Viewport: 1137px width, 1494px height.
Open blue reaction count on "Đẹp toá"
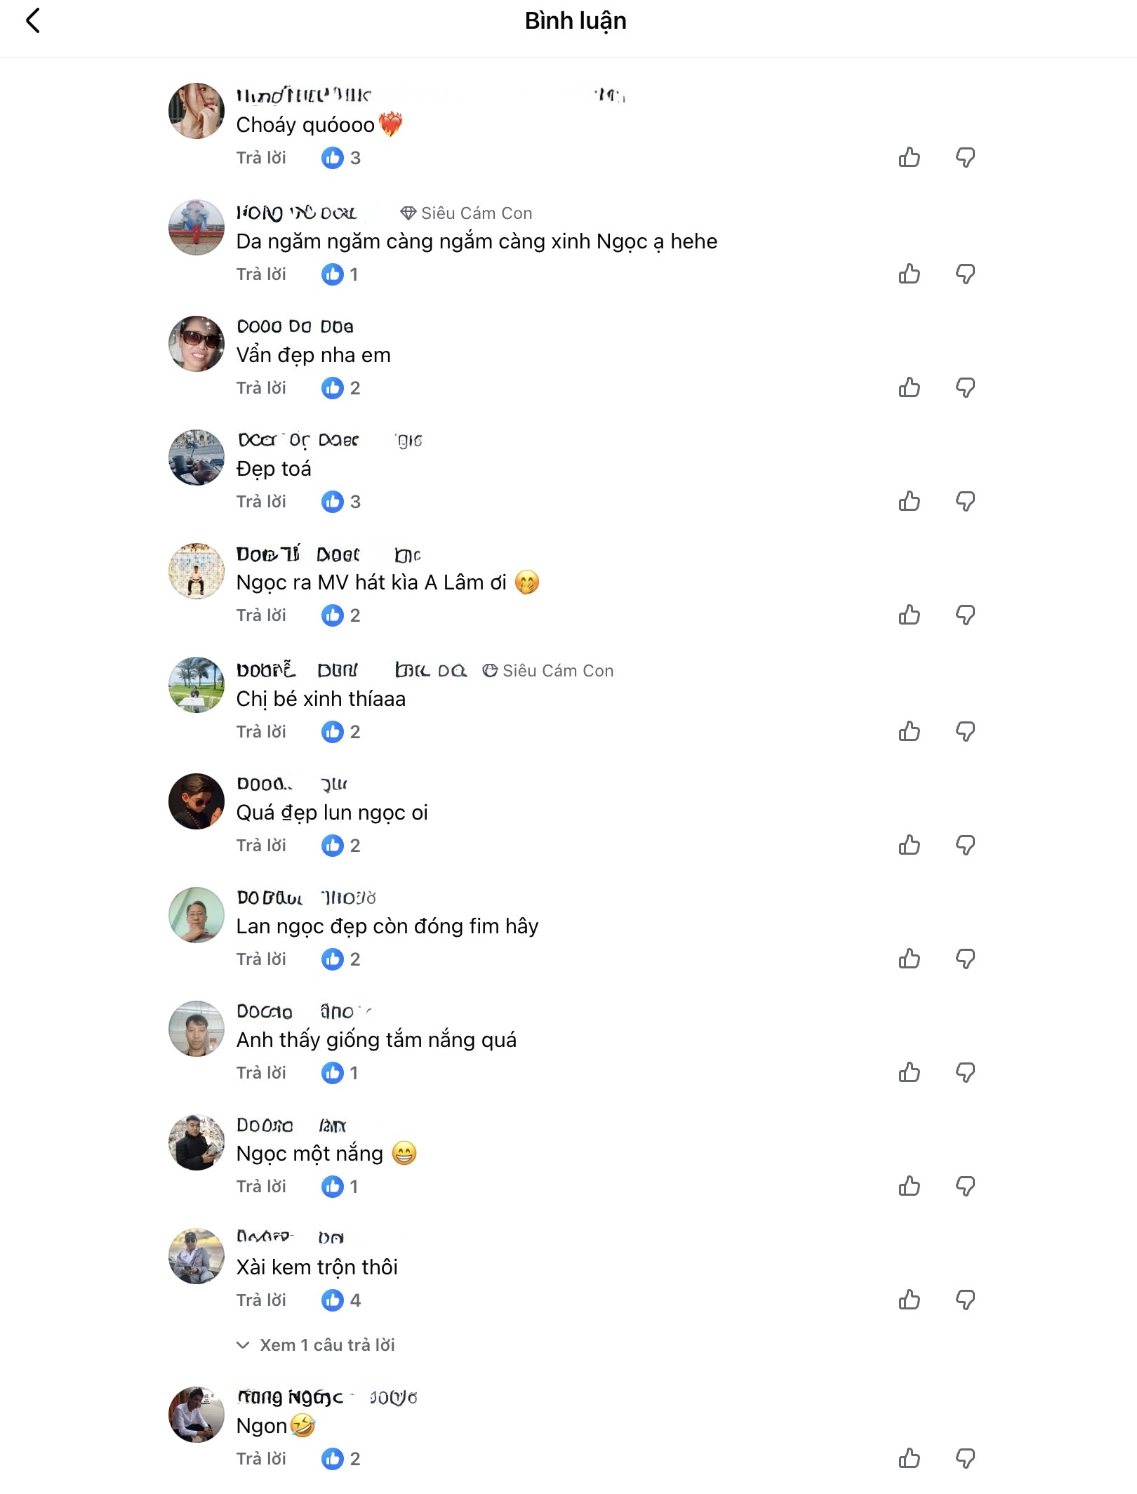tap(340, 501)
